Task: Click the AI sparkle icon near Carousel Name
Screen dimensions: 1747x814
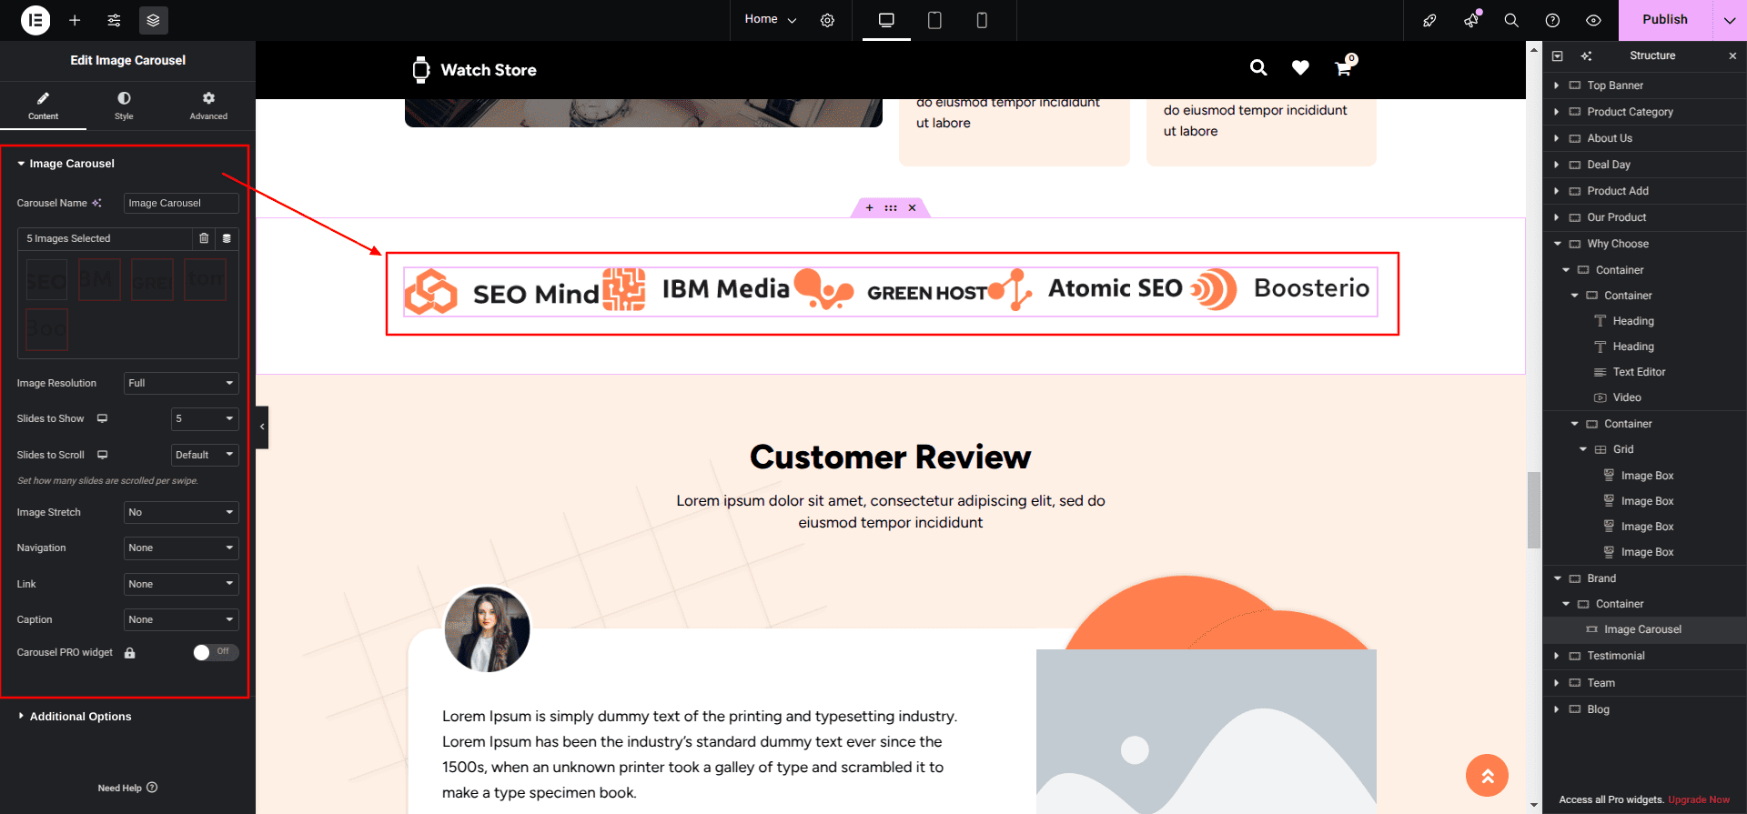Action: coord(96,203)
